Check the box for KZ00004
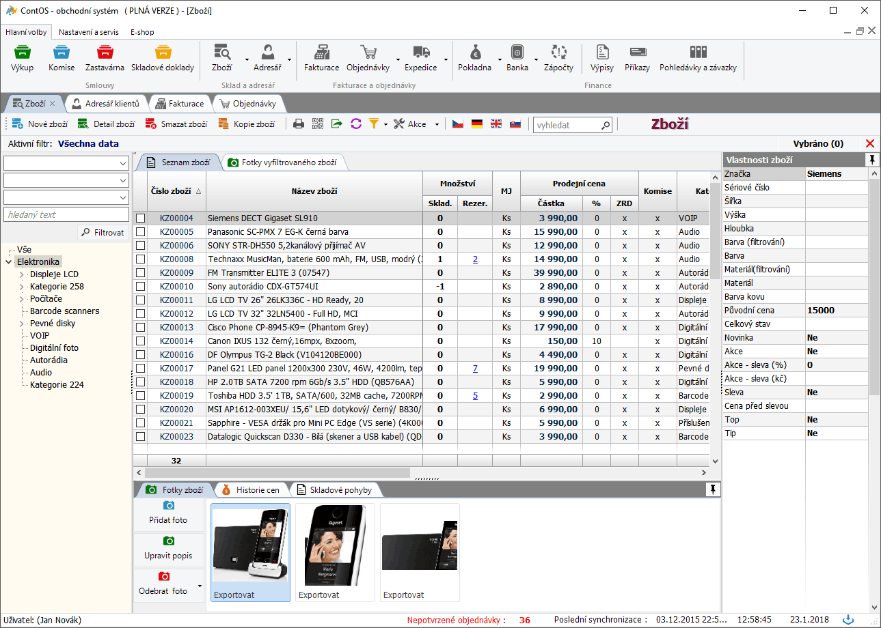This screenshot has width=881, height=628. click(x=140, y=218)
